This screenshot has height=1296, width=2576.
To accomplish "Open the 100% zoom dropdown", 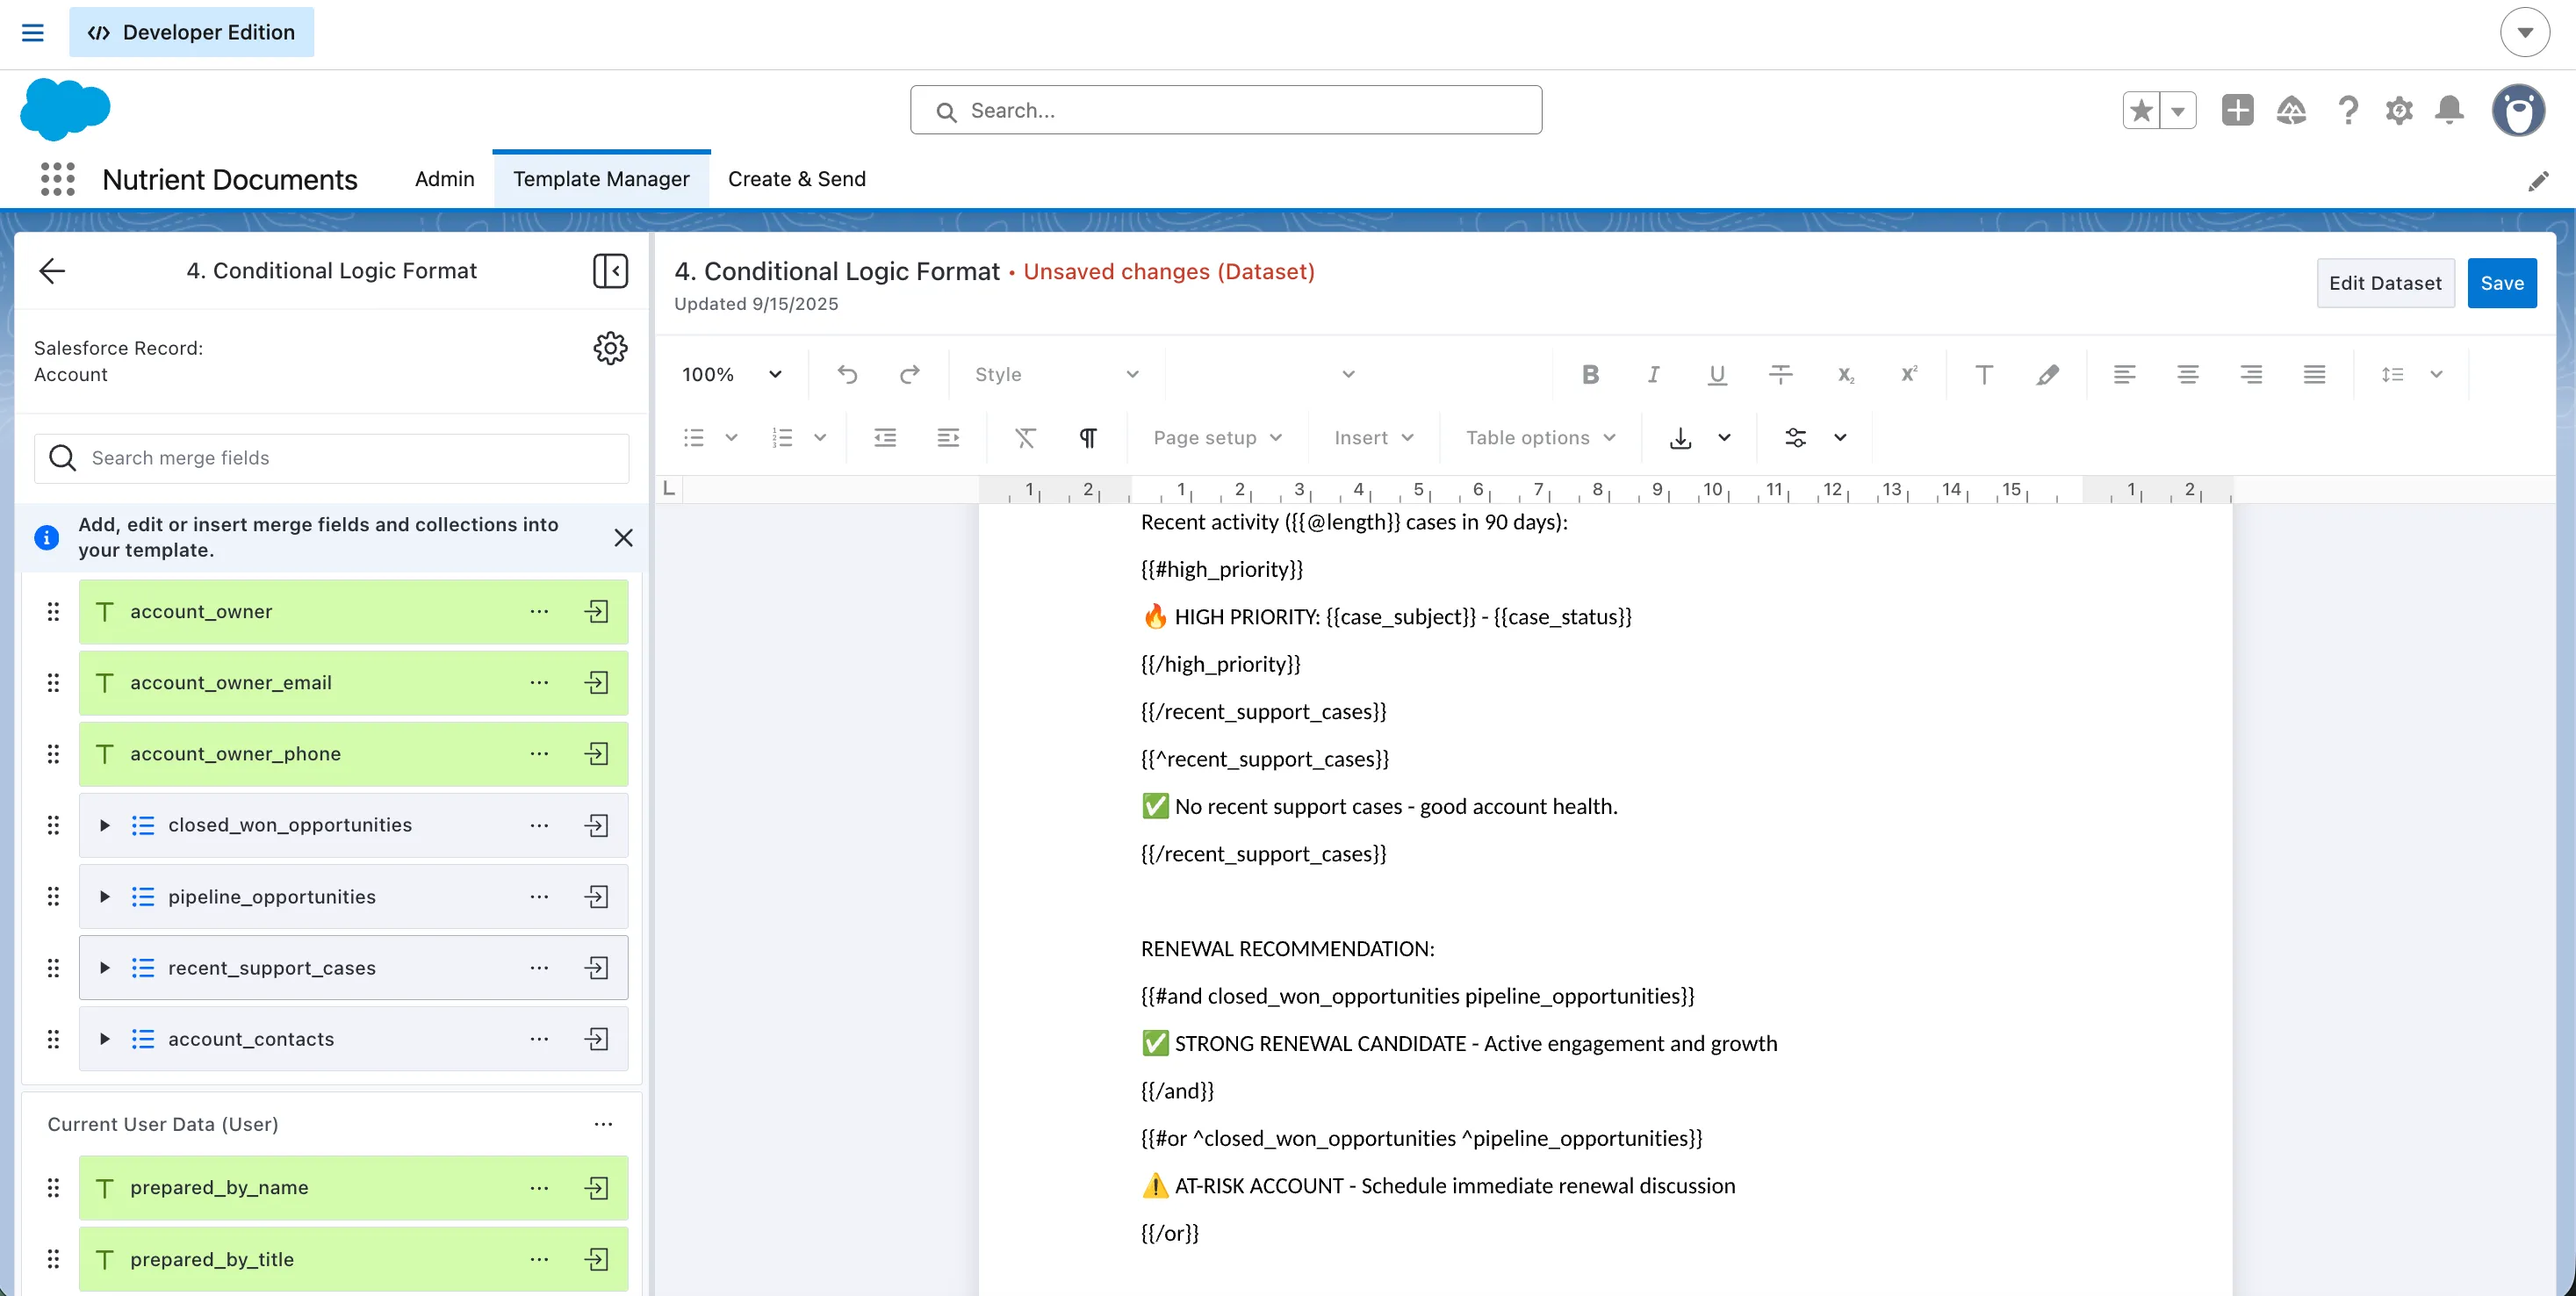I will 732,374.
